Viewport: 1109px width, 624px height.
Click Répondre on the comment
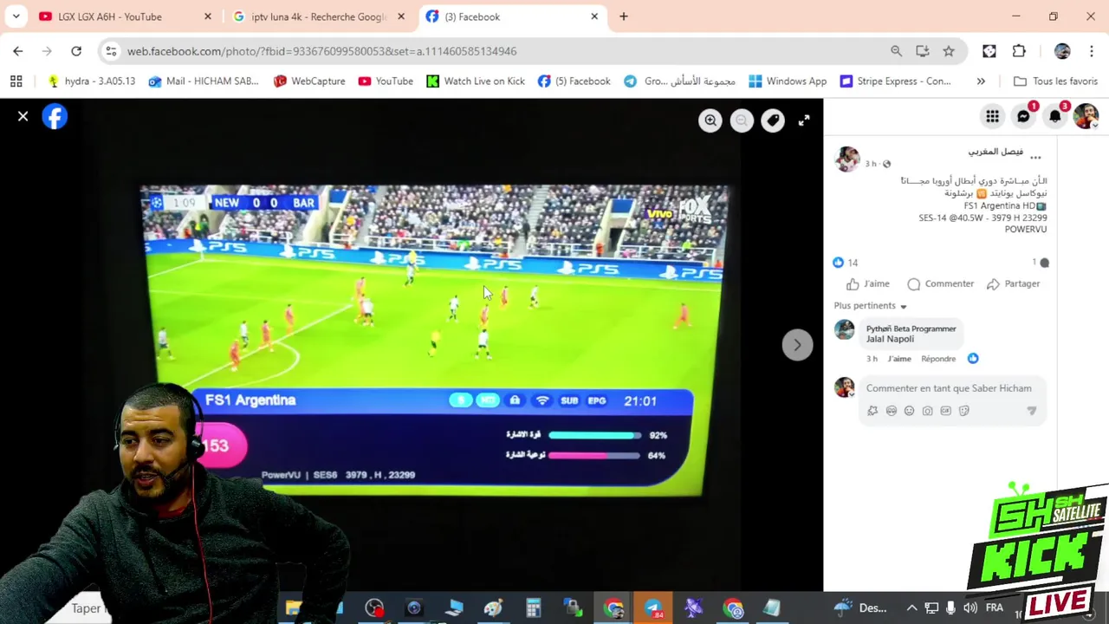(938, 359)
